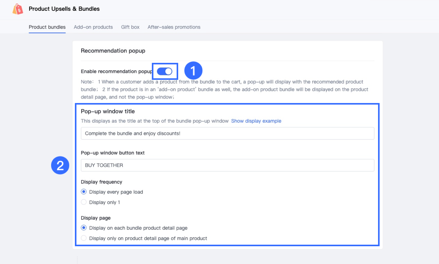Open the After-sales promotions tab

tap(174, 27)
